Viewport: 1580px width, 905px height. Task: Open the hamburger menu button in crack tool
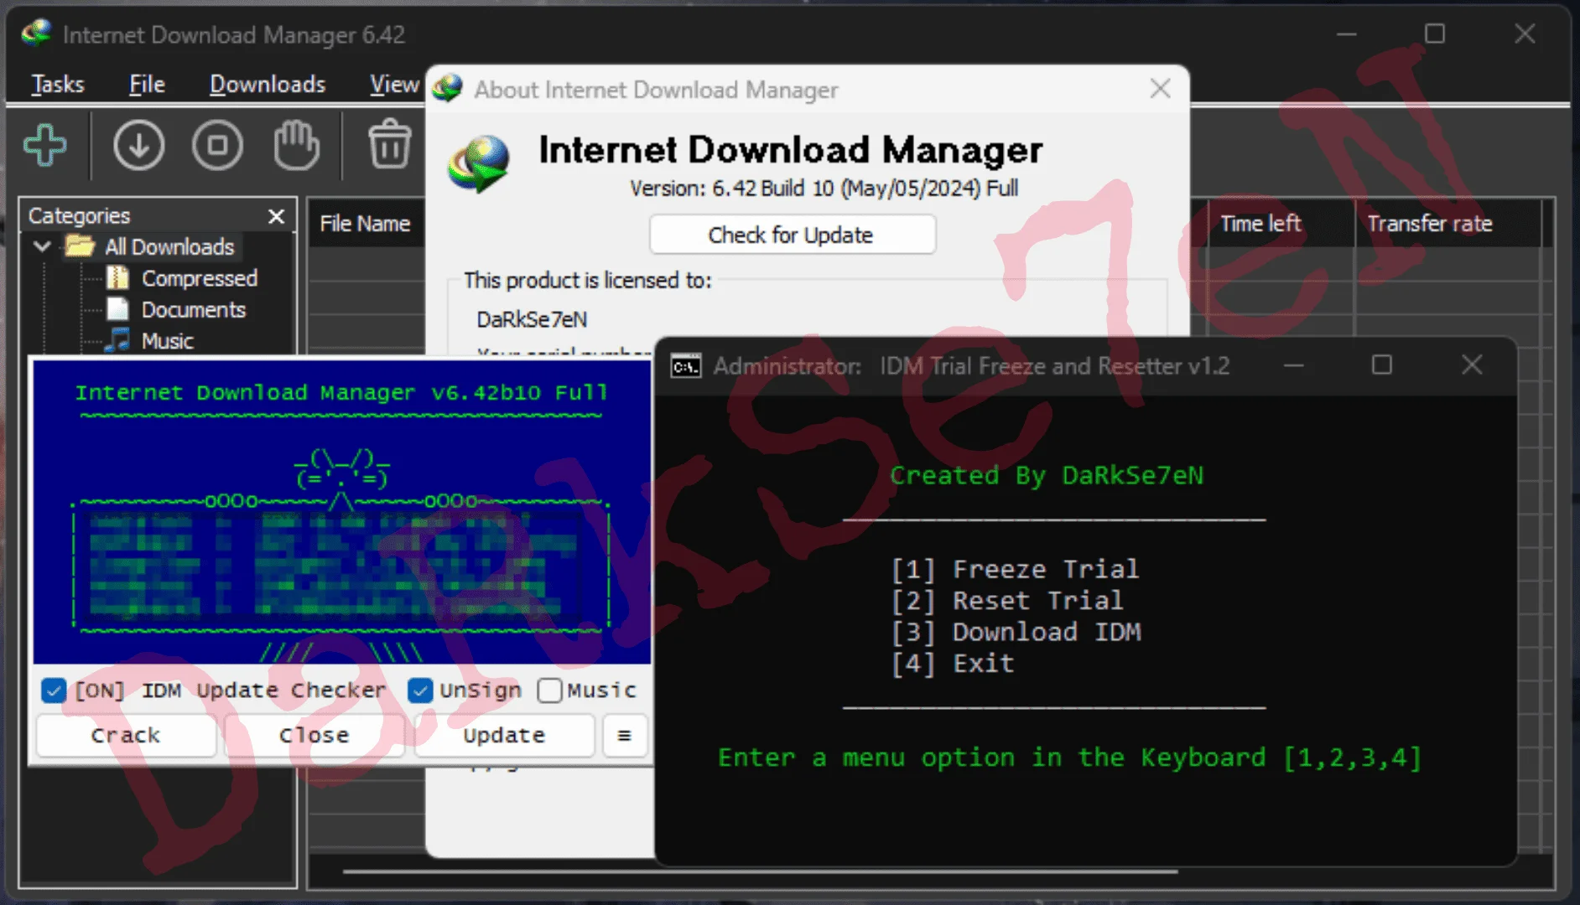tap(624, 736)
